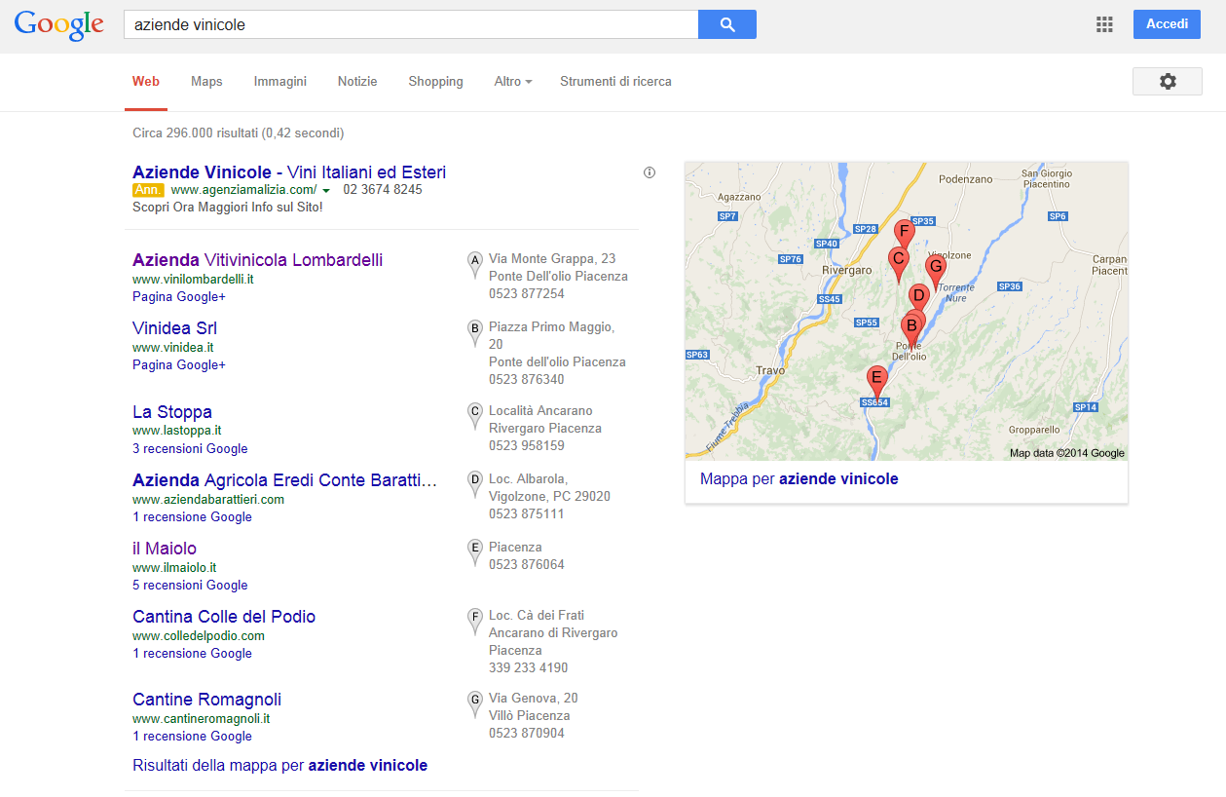The width and height of the screenshot is (1226, 797).
Task: Click phone number 0523 877254
Action: pyautogui.click(x=527, y=293)
